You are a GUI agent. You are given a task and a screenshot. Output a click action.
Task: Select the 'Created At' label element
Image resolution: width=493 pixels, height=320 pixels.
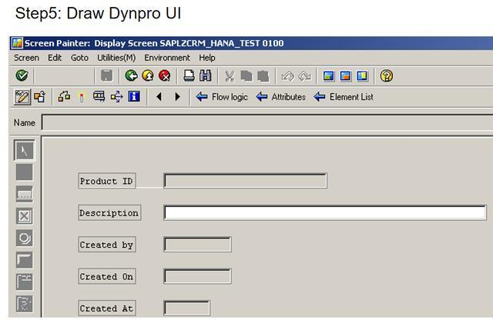click(107, 308)
